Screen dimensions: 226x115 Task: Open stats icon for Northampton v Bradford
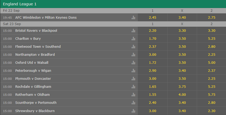click(x=133, y=55)
